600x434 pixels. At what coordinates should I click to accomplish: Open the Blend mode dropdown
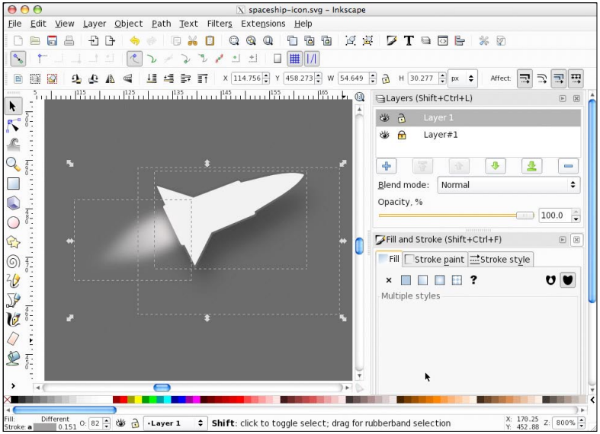(509, 185)
